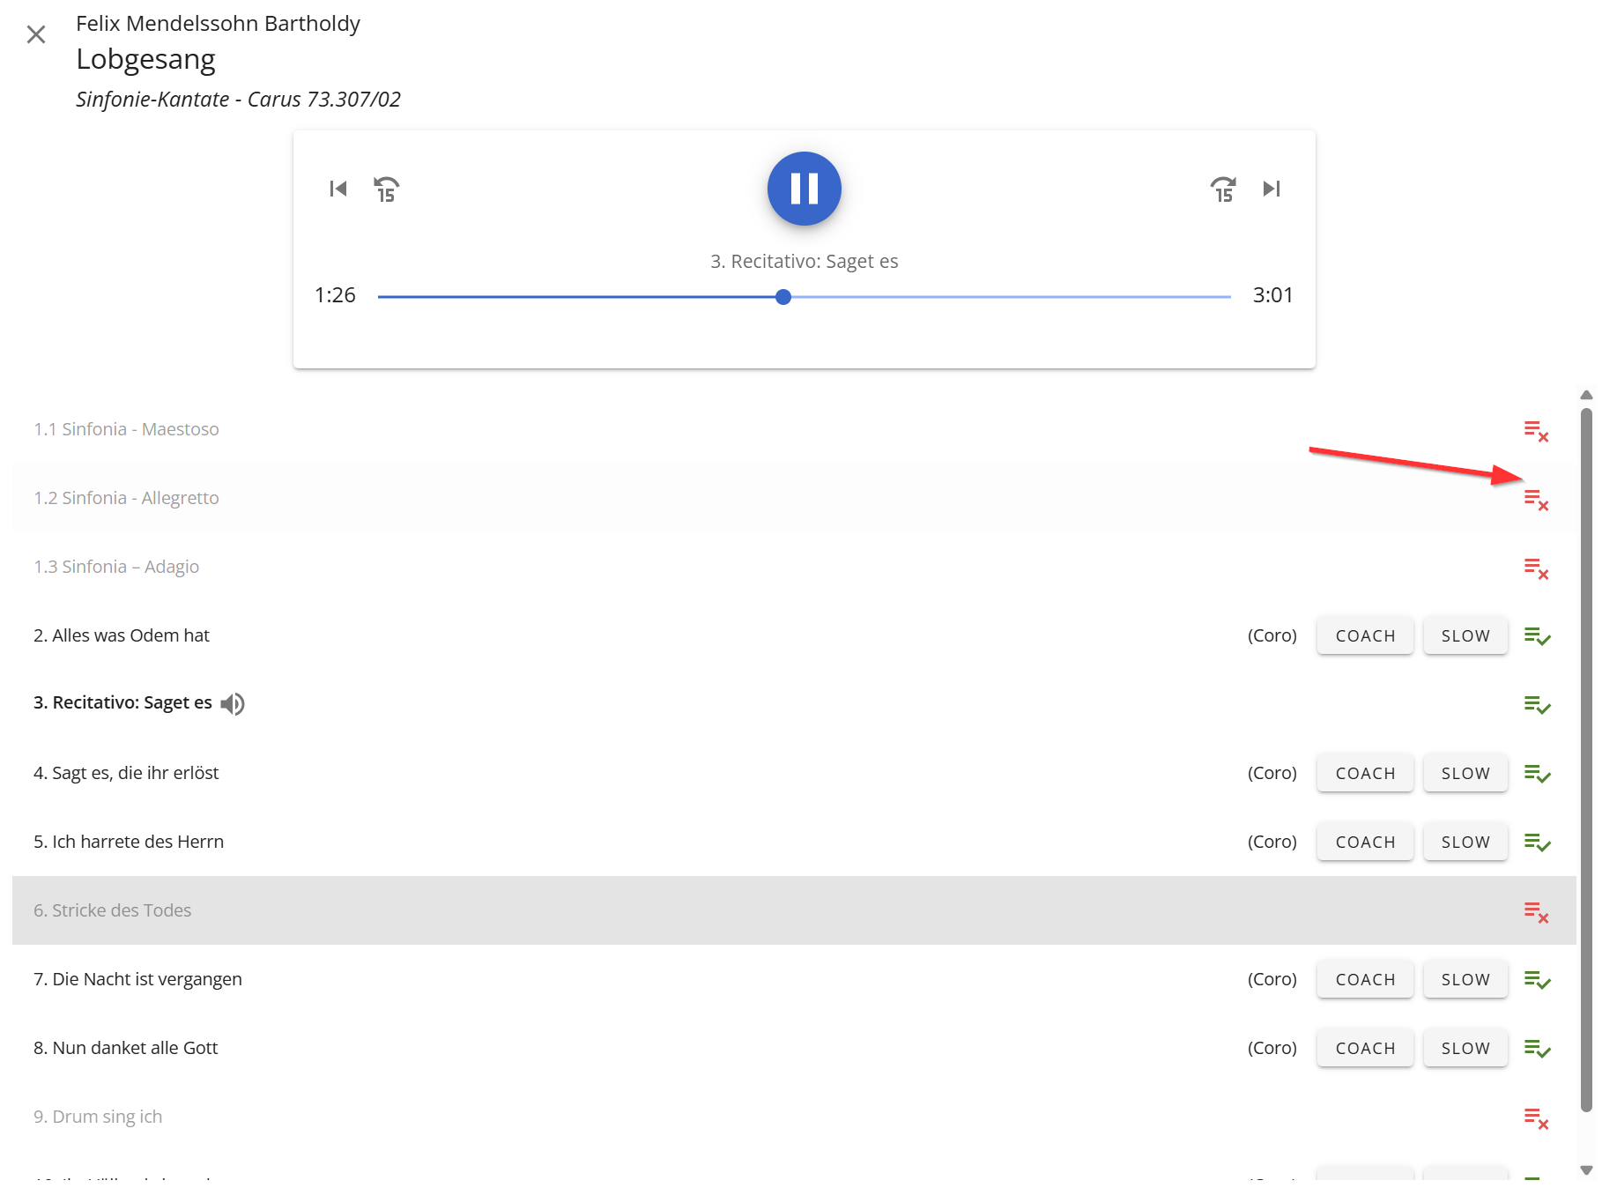Open COACH version of Nun danket alle Gott
This screenshot has height=1188, width=1617.
click(1364, 1048)
